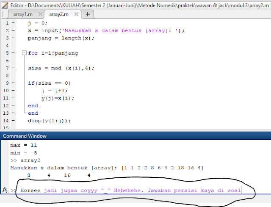271x207 pixels.
Task: Set breakpoint at line 12 dash
Action: (x=13, y=105)
